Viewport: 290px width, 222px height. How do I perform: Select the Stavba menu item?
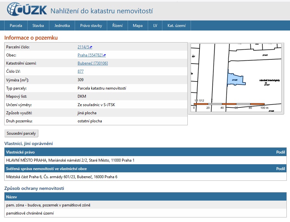point(38,26)
